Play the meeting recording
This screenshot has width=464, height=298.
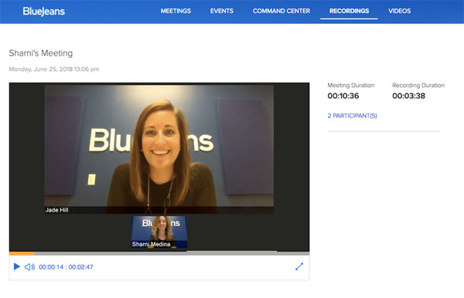point(17,266)
